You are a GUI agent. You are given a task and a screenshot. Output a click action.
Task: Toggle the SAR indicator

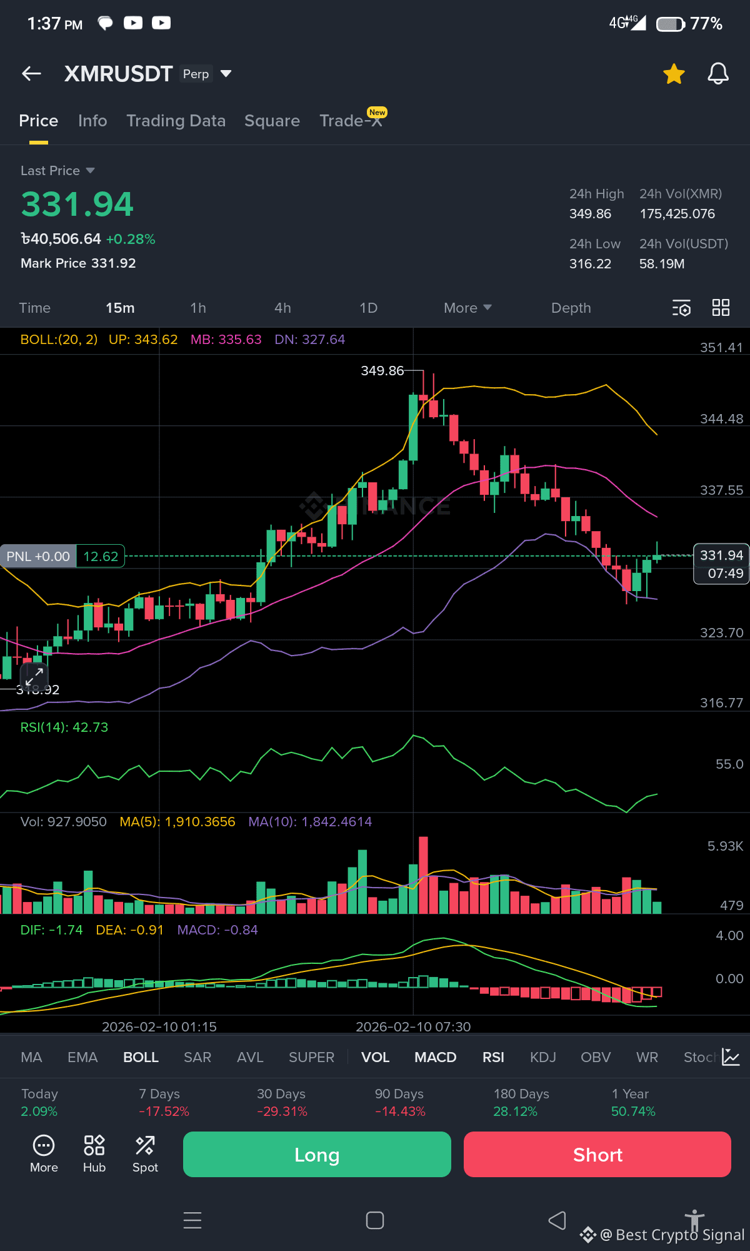click(197, 1057)
